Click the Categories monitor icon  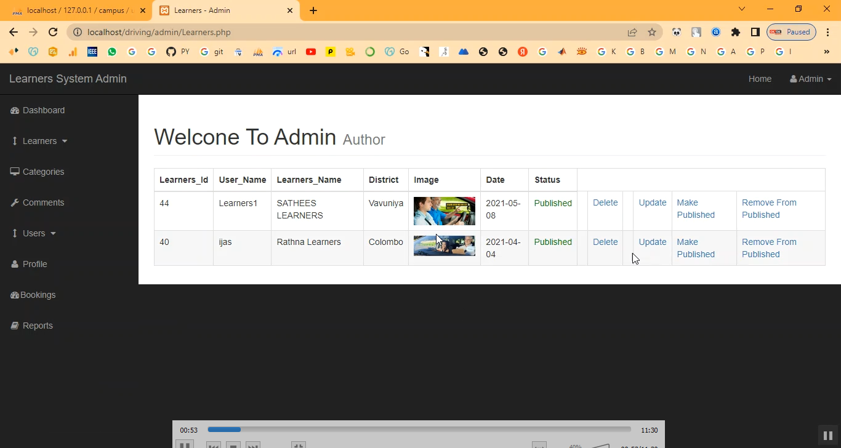(x=15, y=172)
